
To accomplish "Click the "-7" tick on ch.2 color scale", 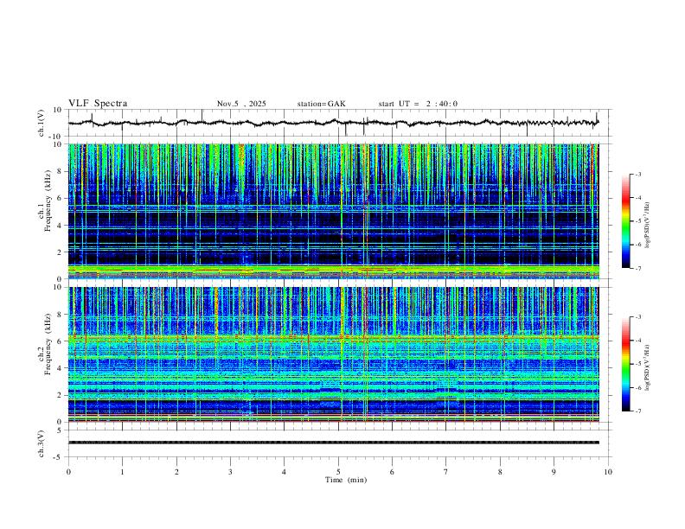I will point(637,411).
